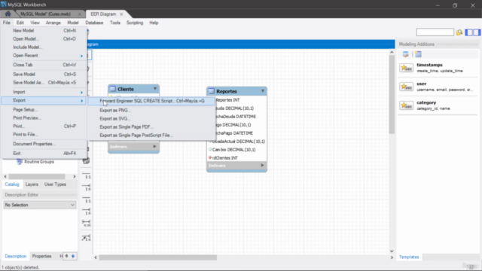Click the first Modeling Additions toolbar icon
Screen dimensions: 482x271
click(405, 54)
